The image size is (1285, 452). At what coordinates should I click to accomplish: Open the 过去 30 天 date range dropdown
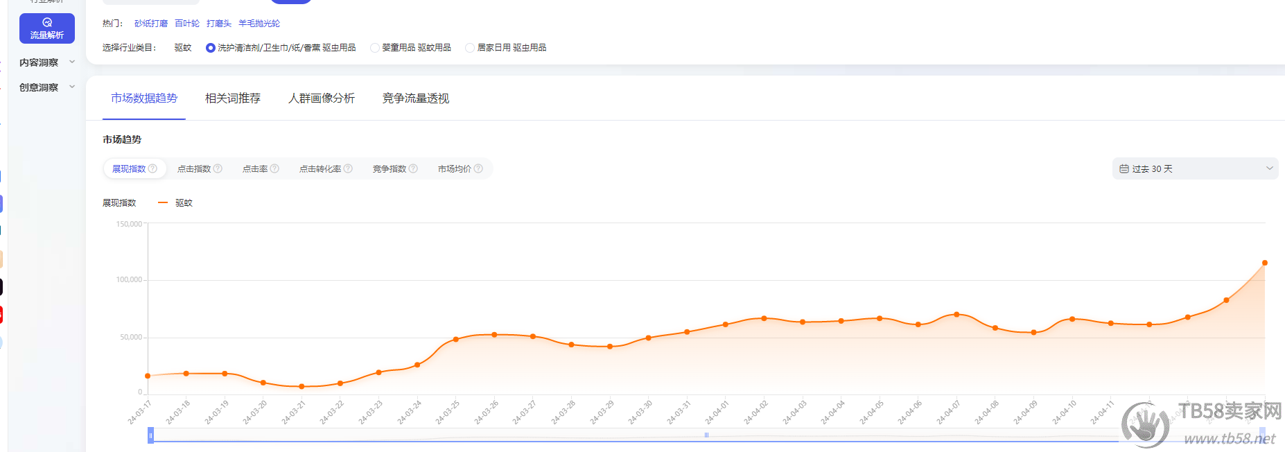[1195, 168]
